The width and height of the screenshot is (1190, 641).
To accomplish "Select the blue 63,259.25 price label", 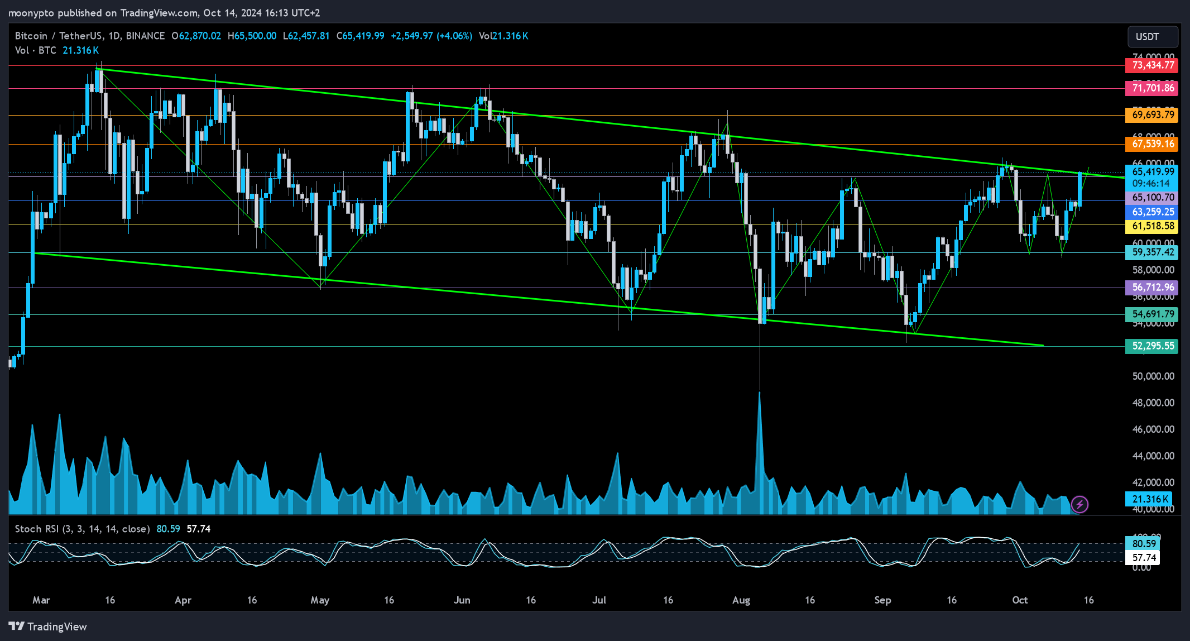I will pos(1151,212).
